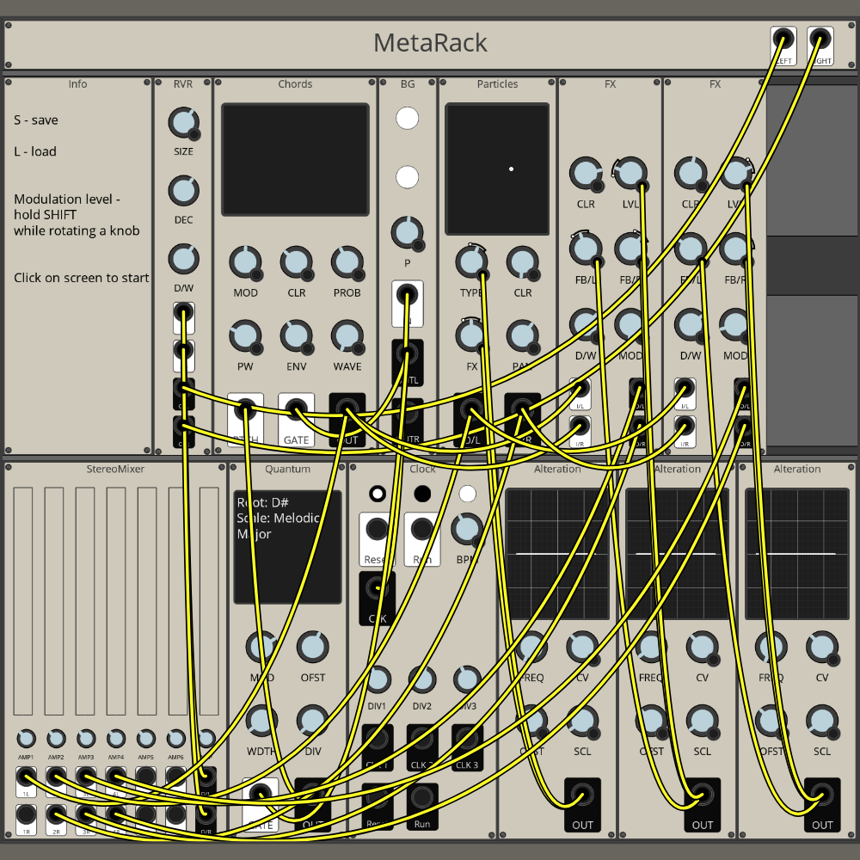Click the LEFT output jack on MetaRack

(783, 40)
